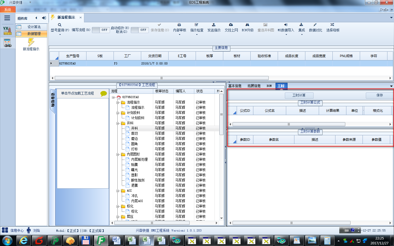Image resolution: width=394 pixels, height=246 pixels.
Task: Close the 新流程指示 tab
Action: [80, 17]
